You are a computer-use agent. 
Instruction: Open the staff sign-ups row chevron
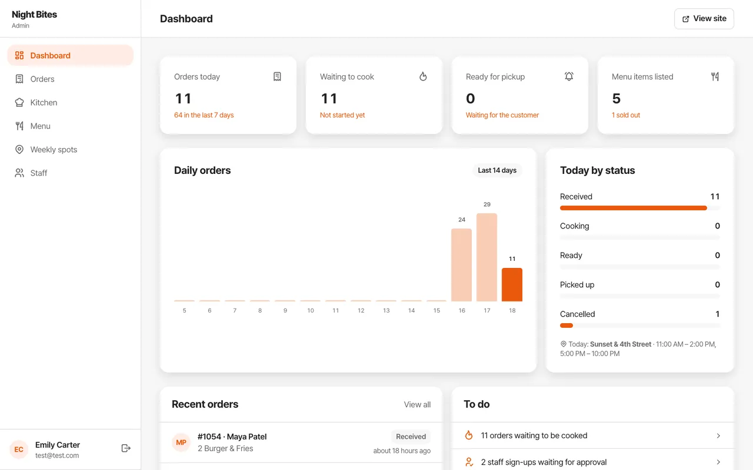[x=718, y=462]
